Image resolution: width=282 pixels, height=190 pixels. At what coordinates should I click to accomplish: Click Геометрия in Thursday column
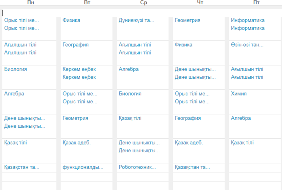click(x=187, y=20)
